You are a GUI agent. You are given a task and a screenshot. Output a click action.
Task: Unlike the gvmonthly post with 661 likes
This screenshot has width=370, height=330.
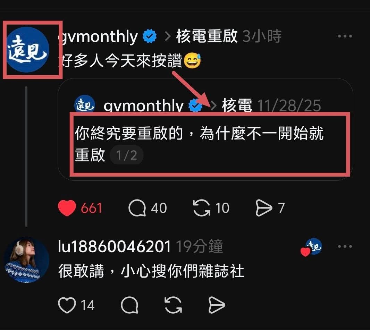[67, 208]
